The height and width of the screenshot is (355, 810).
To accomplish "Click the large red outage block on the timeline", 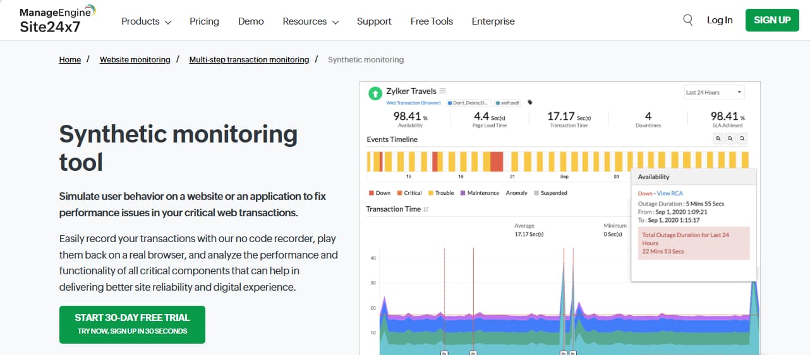I will pyautogui.click(x=497, y=161).
